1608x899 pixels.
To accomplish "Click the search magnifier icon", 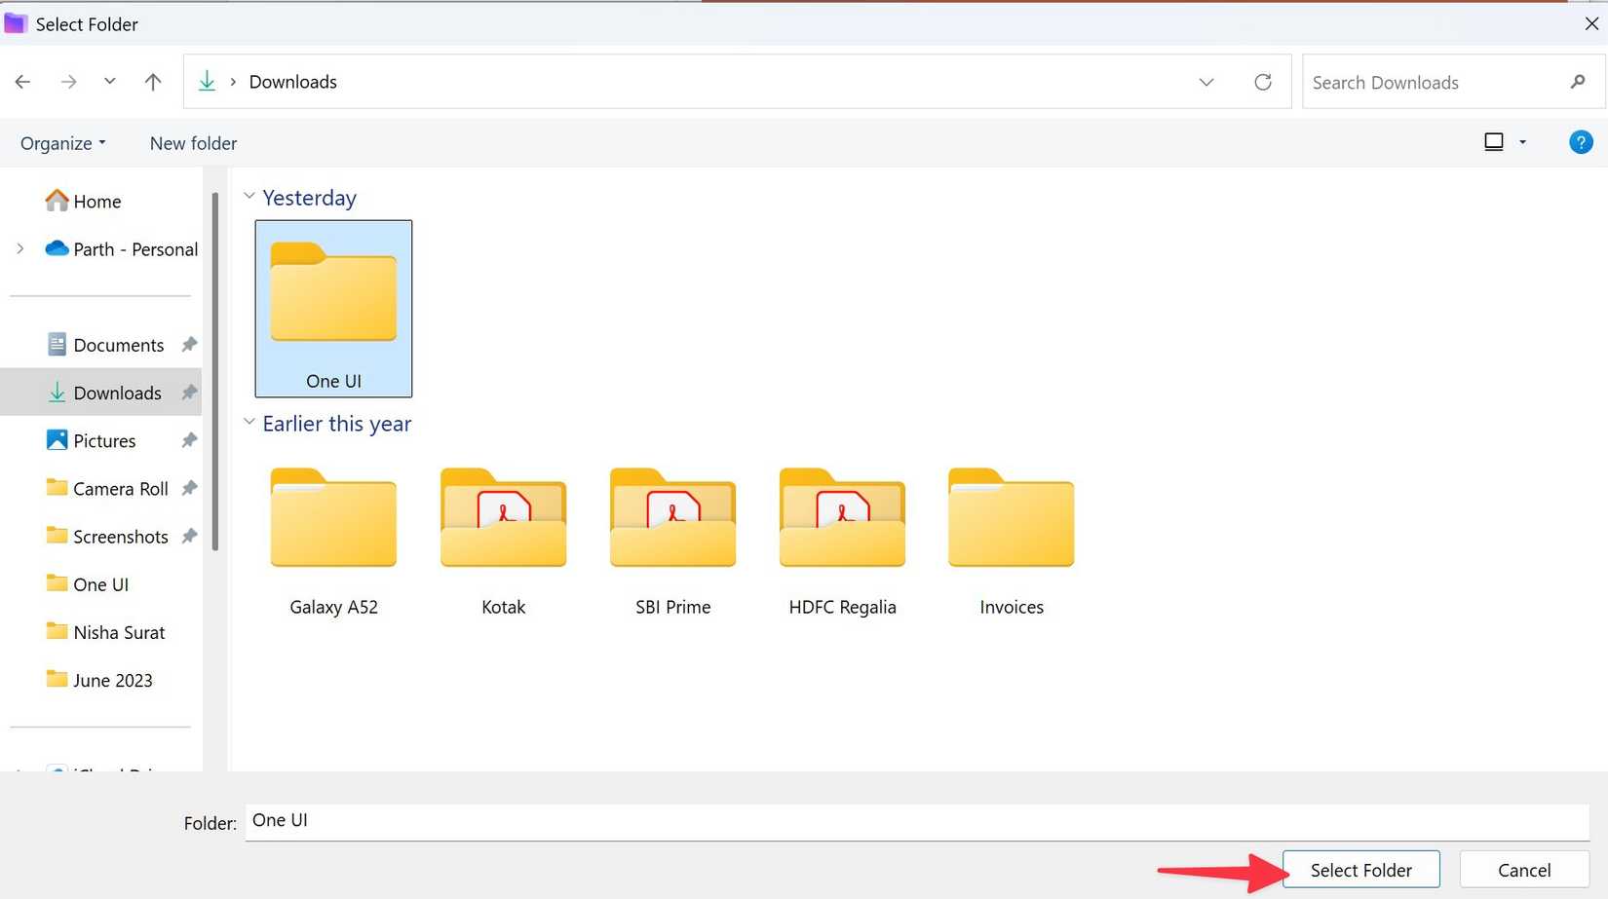I will coord(1577,82).
